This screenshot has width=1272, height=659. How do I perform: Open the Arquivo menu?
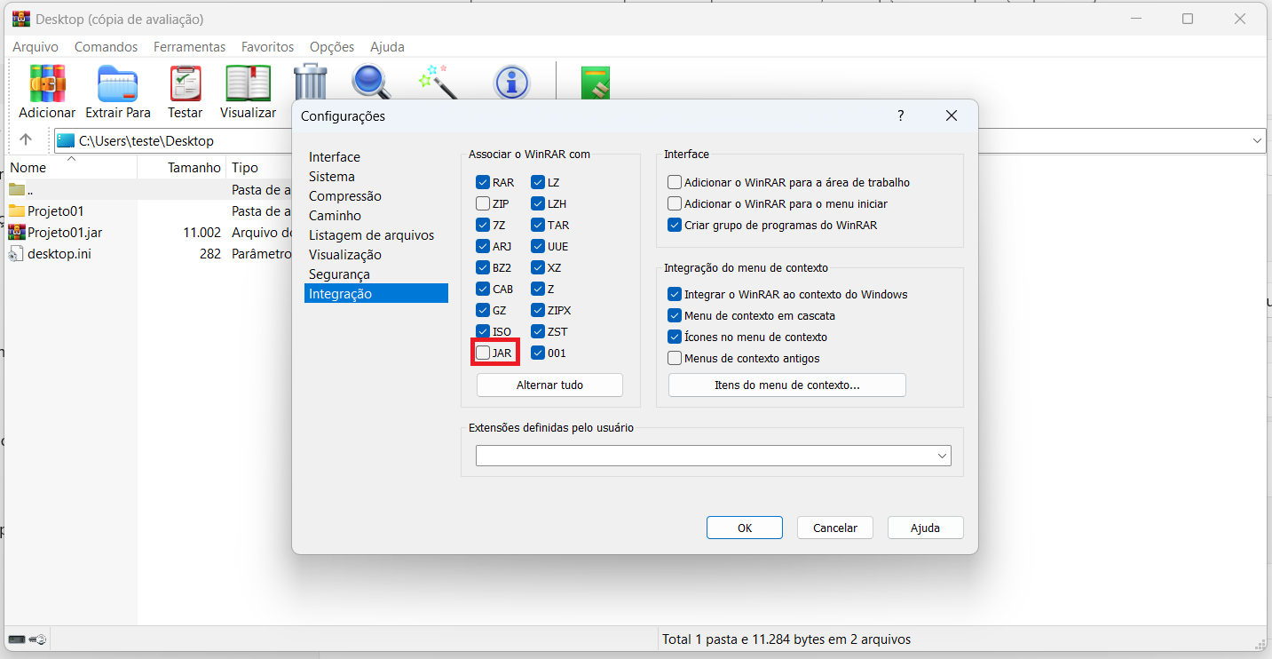click(x=36, y=47)
